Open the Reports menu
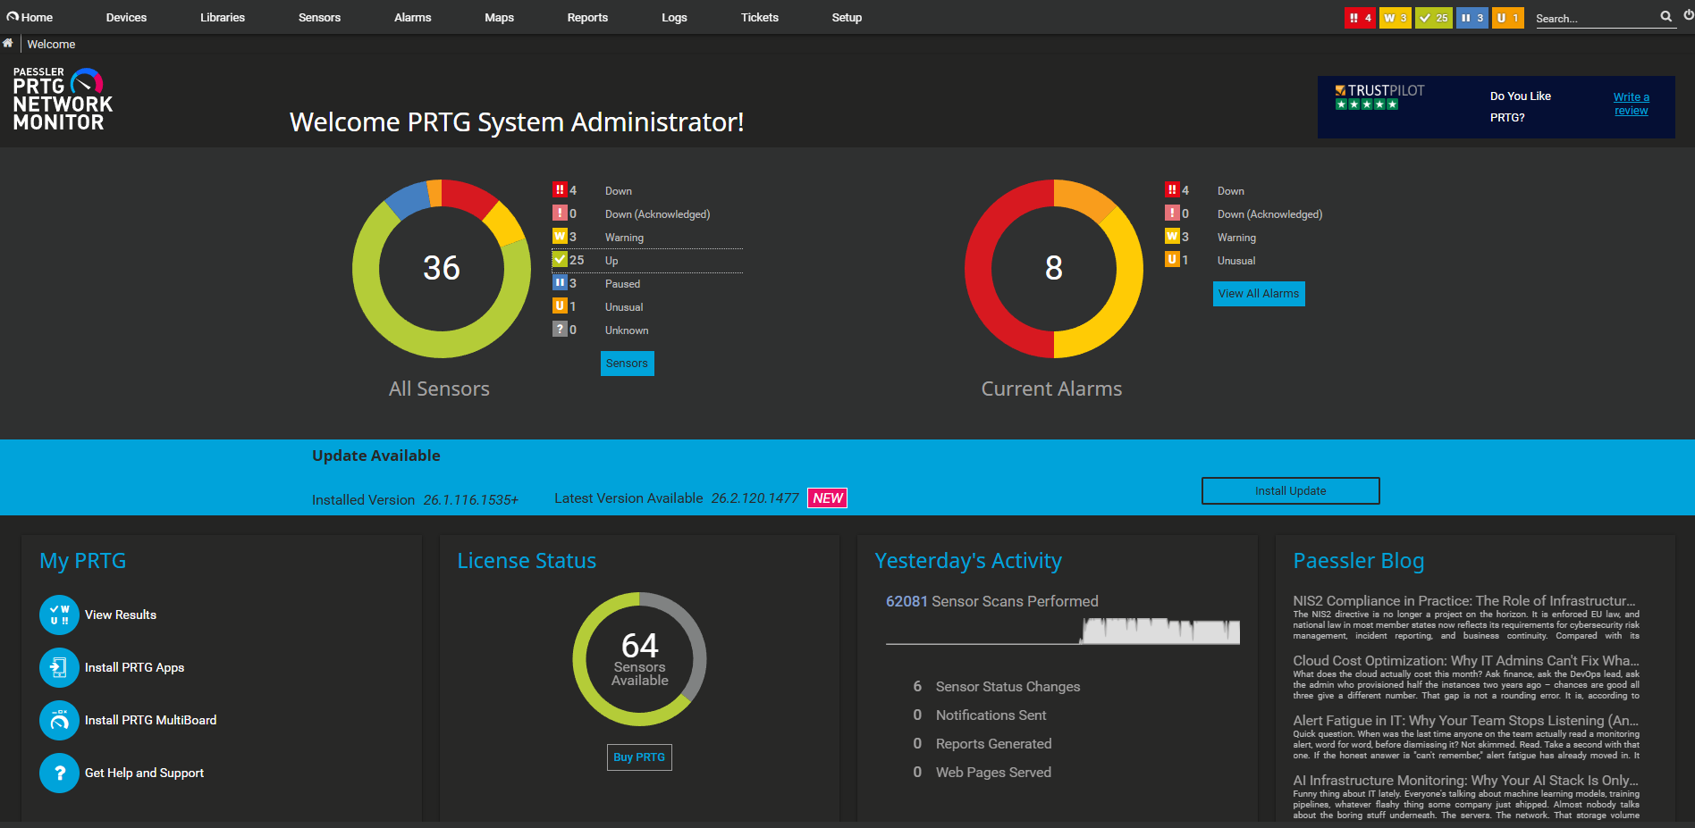 pos(587,17)
